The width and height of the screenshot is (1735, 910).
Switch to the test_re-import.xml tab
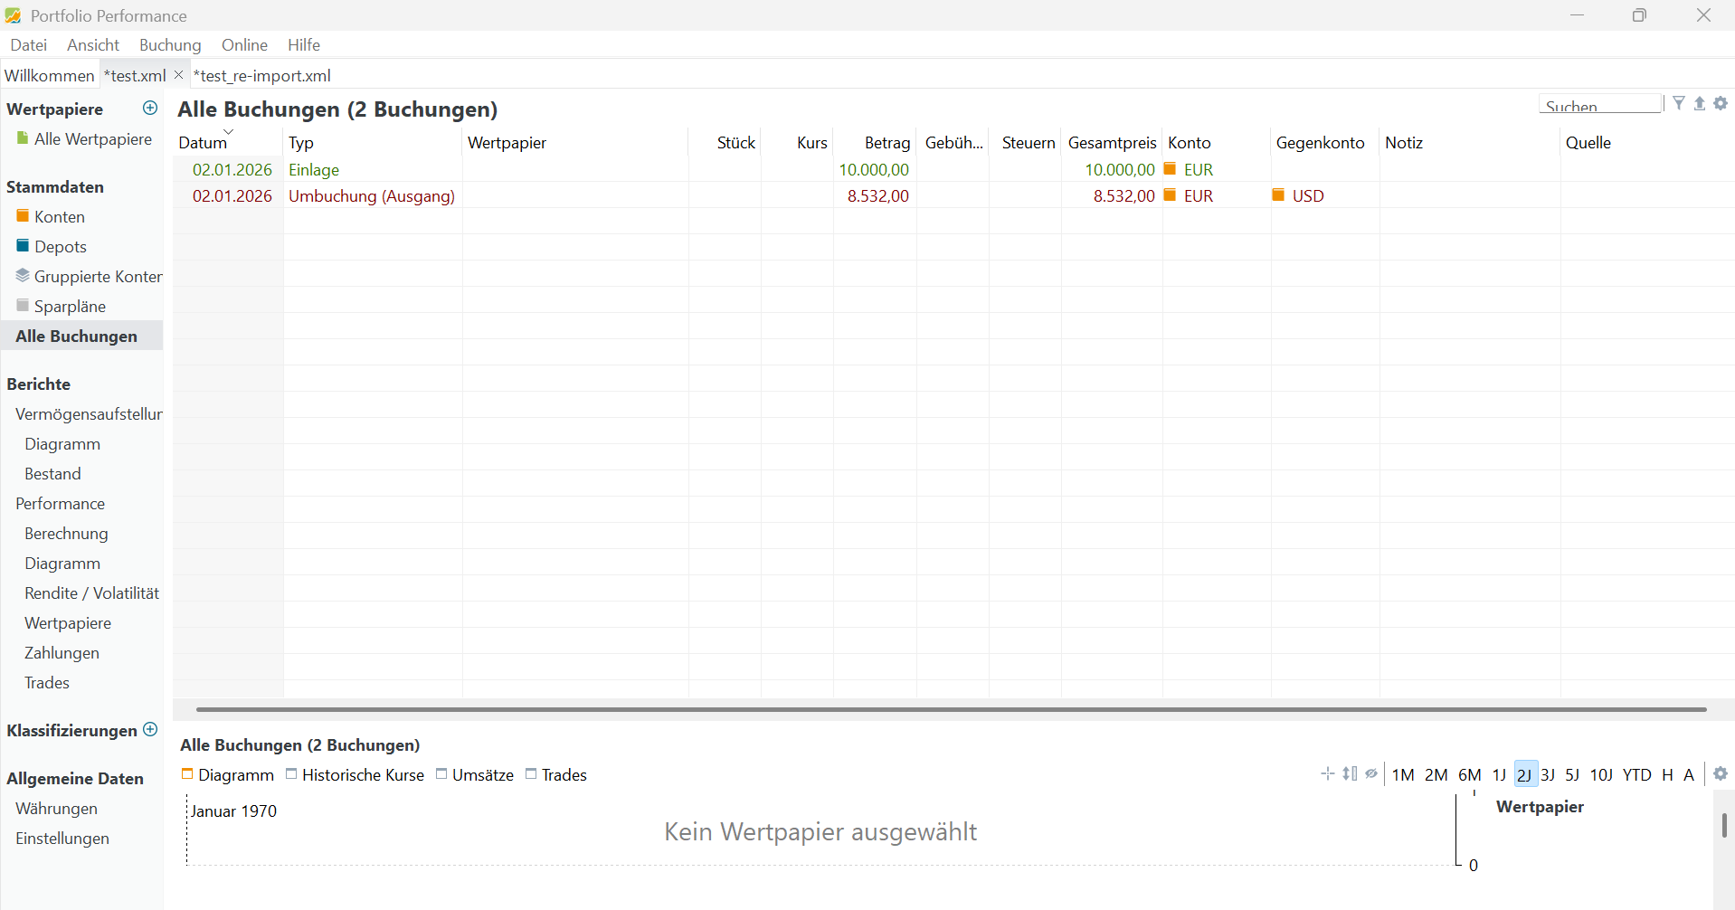(x=262, y=76)
